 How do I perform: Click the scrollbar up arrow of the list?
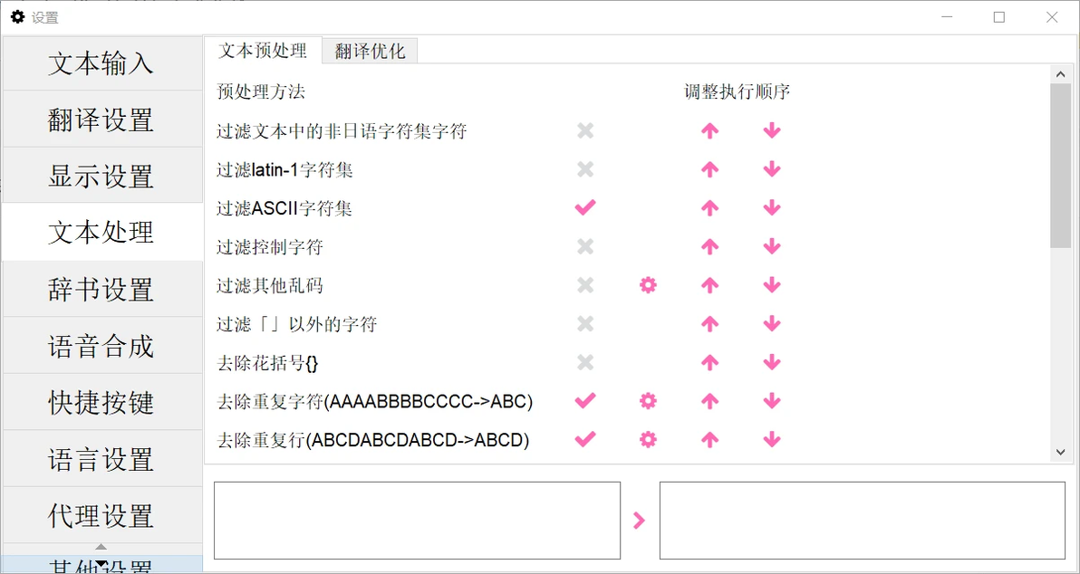pyautogui.click(x=1060, y=73)
